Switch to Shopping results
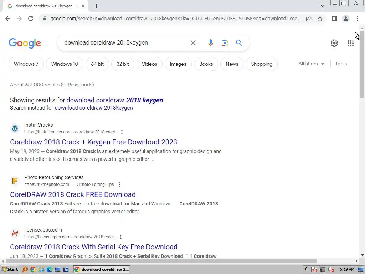 [x=262, y=64]
